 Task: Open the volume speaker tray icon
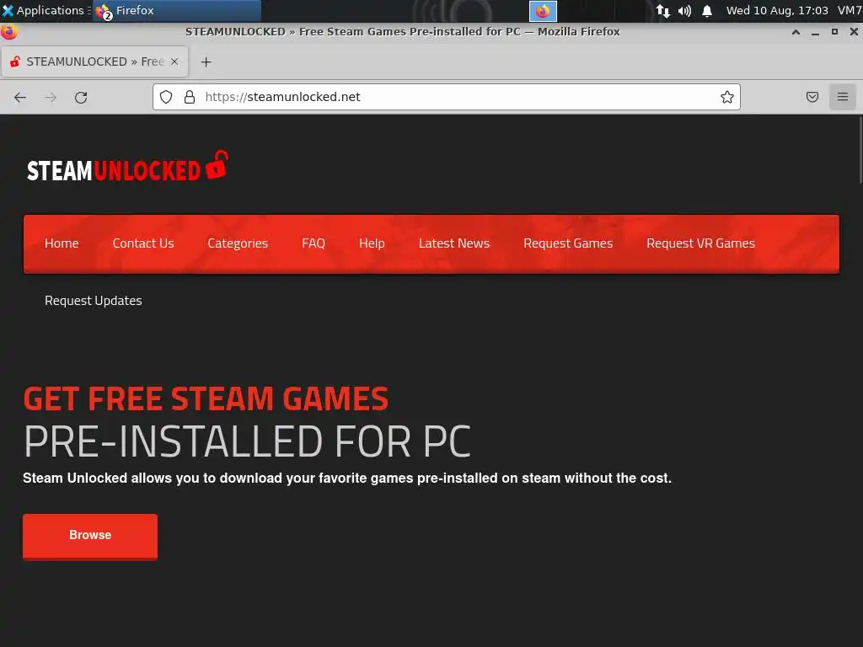pyautogui.click(x=684, y=11)
